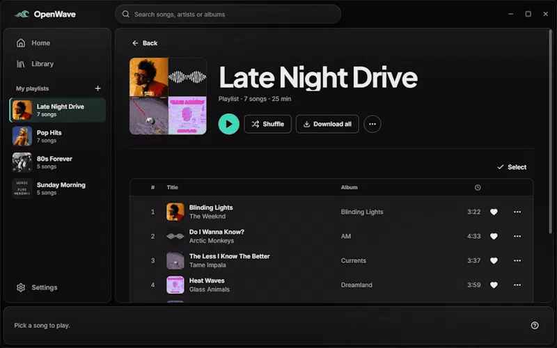Click Arctic Monkeys artist name
This screenshot has height=348, width=557.
212,241
